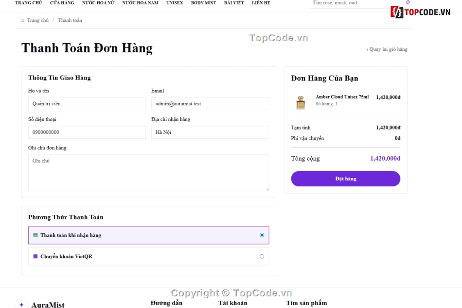Click the Amber Cloud perfume thumbnail

coord(301,102)
